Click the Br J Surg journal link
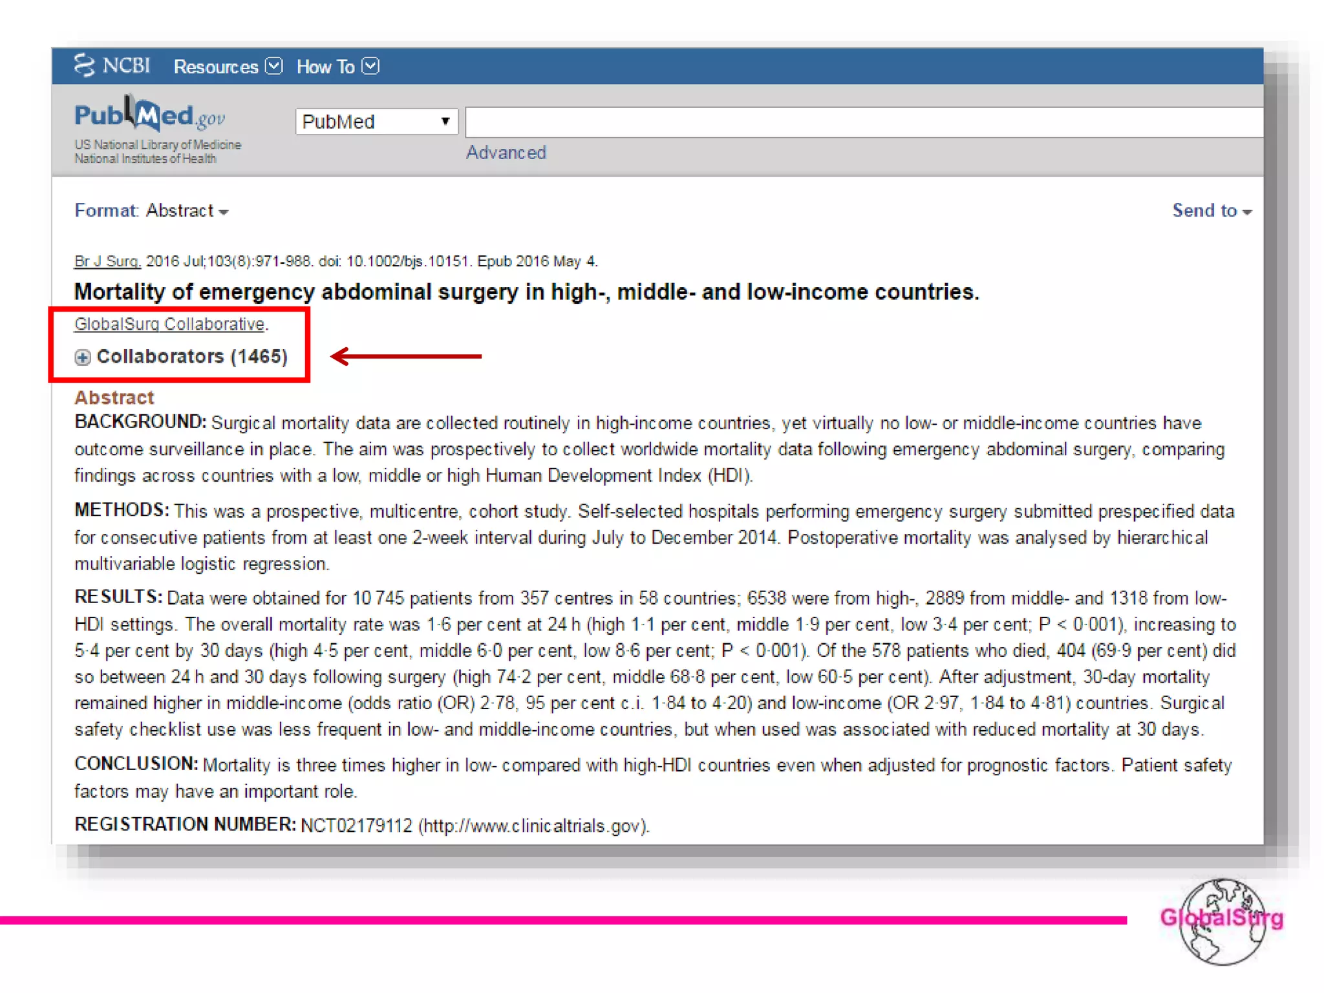This screenshot has width=1324, height=993. (107, 261)
